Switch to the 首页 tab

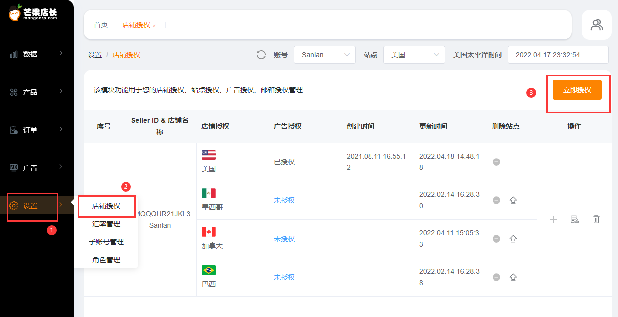coord(101,25)
